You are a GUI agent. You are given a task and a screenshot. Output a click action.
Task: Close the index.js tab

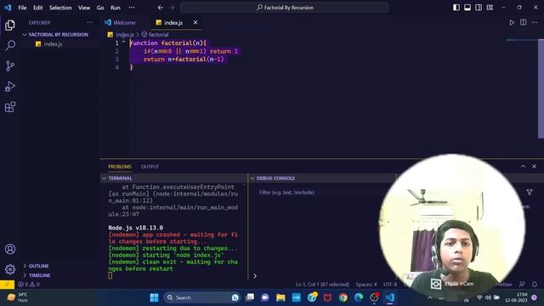pyautogui.click(x=195, y=23)
